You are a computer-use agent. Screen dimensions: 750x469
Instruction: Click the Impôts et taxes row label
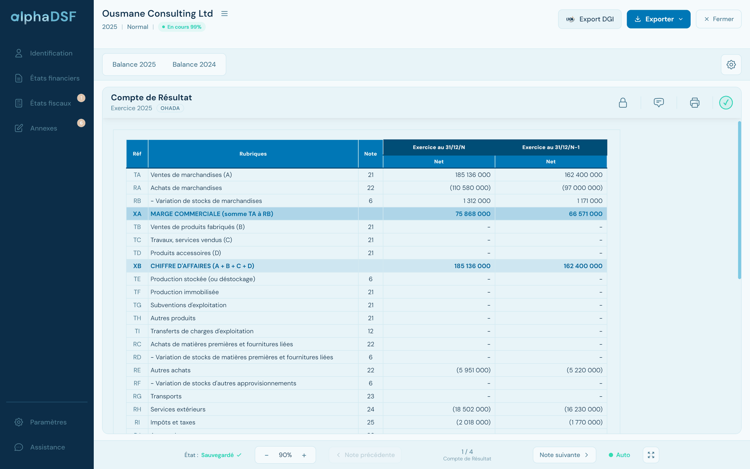[173, 422]
